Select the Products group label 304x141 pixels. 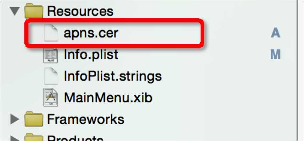(75, 138)
